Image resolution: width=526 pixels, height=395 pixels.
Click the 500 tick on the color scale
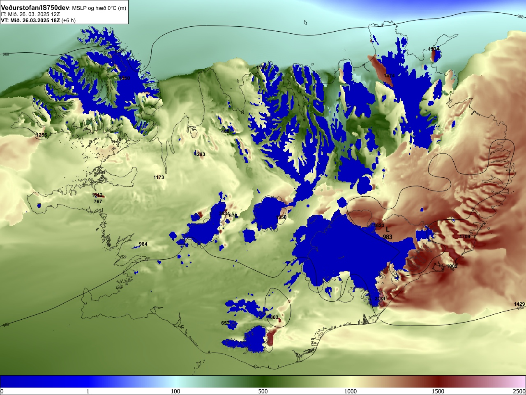(263, 391)
